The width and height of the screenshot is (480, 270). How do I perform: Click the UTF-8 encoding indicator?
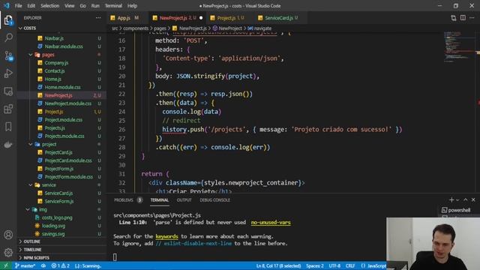coord(334,265)
